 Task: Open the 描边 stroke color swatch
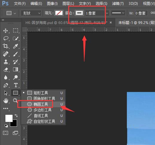click(79, 13)
